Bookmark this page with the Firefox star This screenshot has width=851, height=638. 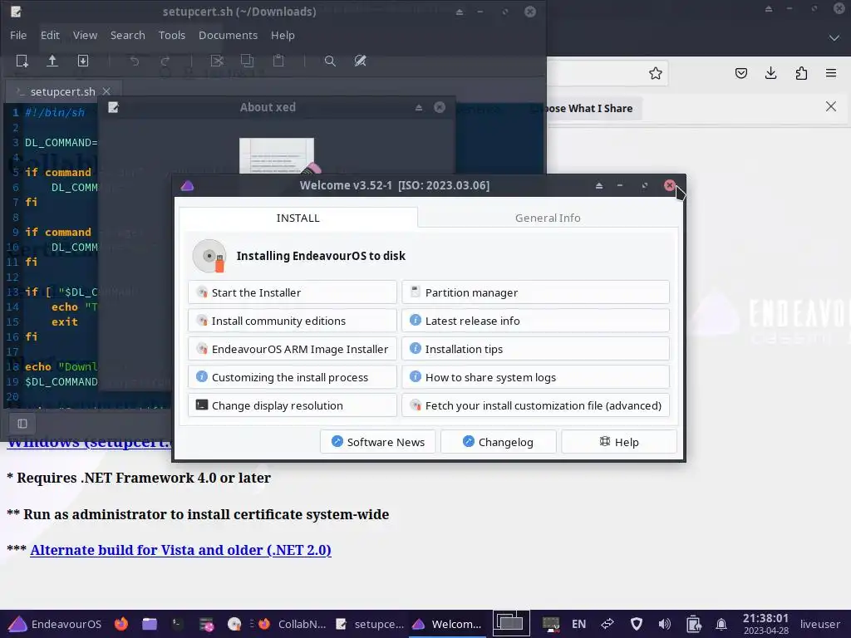656,73
